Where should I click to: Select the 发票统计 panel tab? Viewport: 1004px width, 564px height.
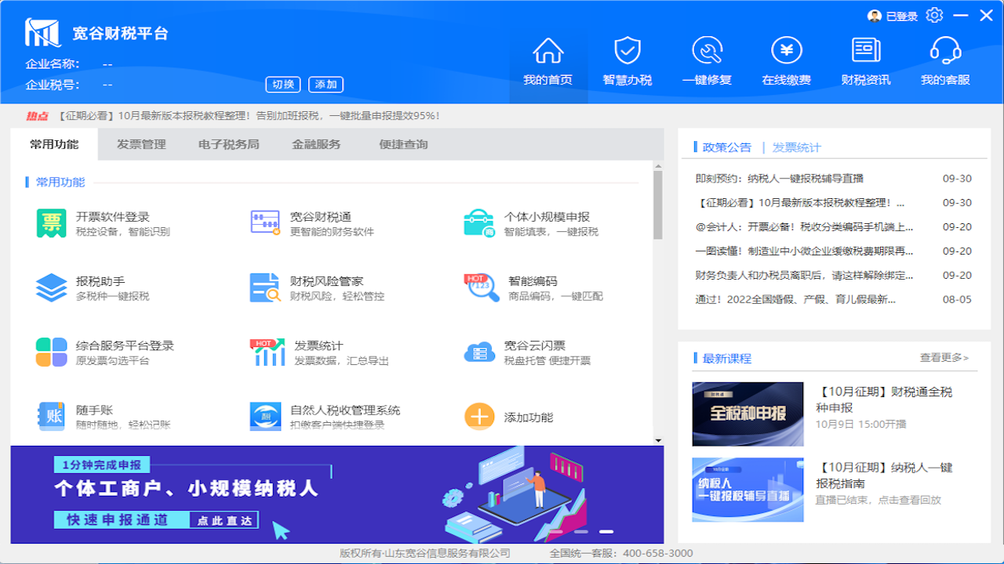(x=796, y=147)
